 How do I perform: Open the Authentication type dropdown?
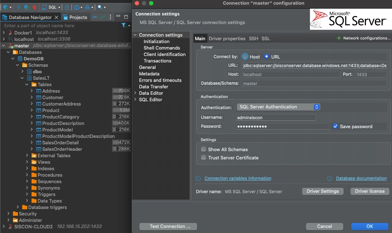pyautogui.click(x=278, y=107)
